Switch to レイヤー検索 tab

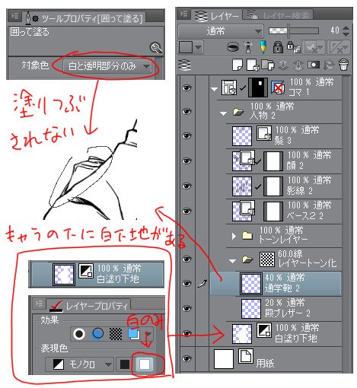pyautogui.click(x=277, y=15)
